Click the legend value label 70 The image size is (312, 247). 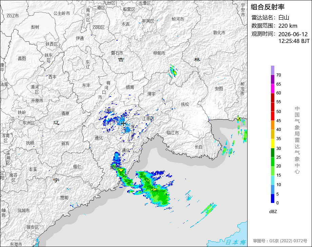(x=278, y=75)
